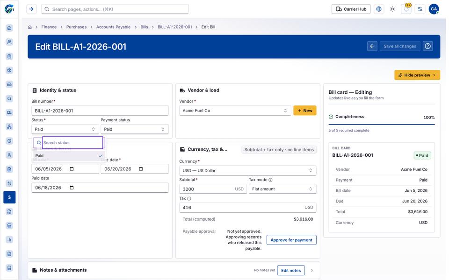449x280 pixels.
Task: Click the help question mark icon
Action: tap(427, 46)
